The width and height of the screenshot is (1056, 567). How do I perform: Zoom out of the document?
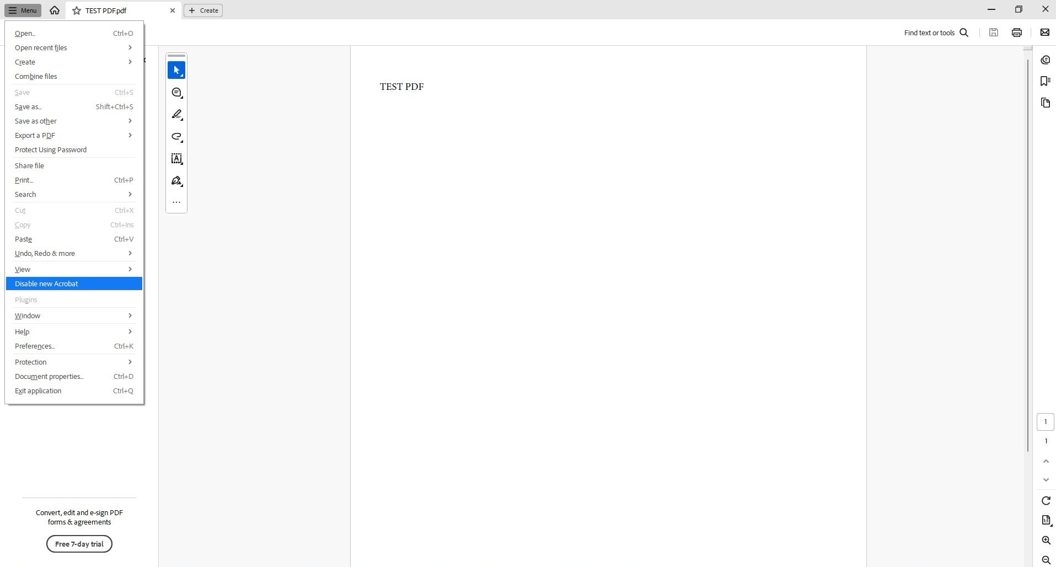tap(1046, 560)
